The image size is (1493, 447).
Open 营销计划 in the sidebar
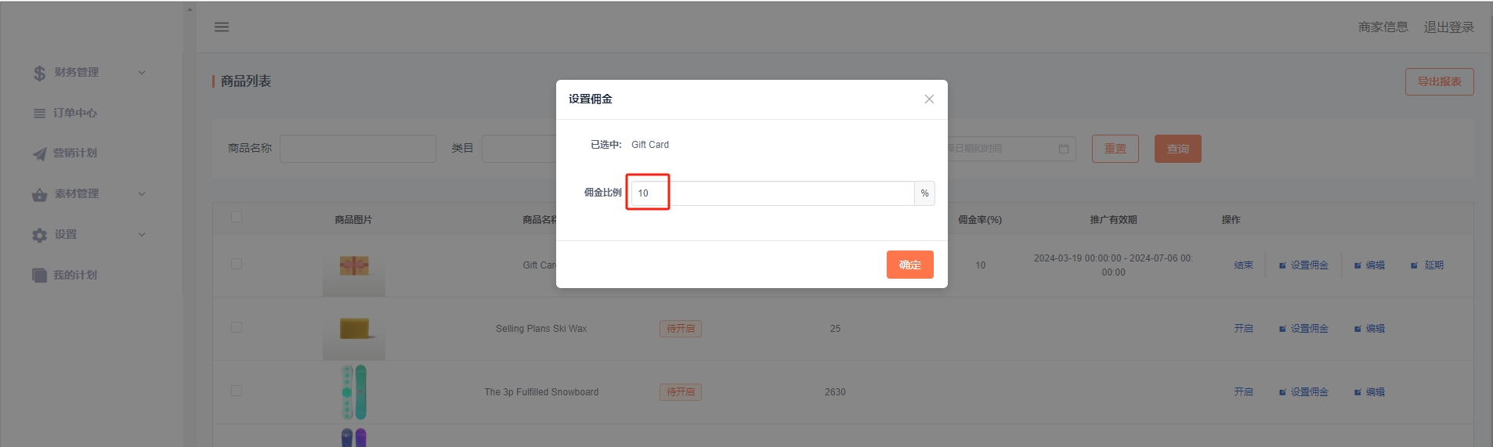point(75,153)
